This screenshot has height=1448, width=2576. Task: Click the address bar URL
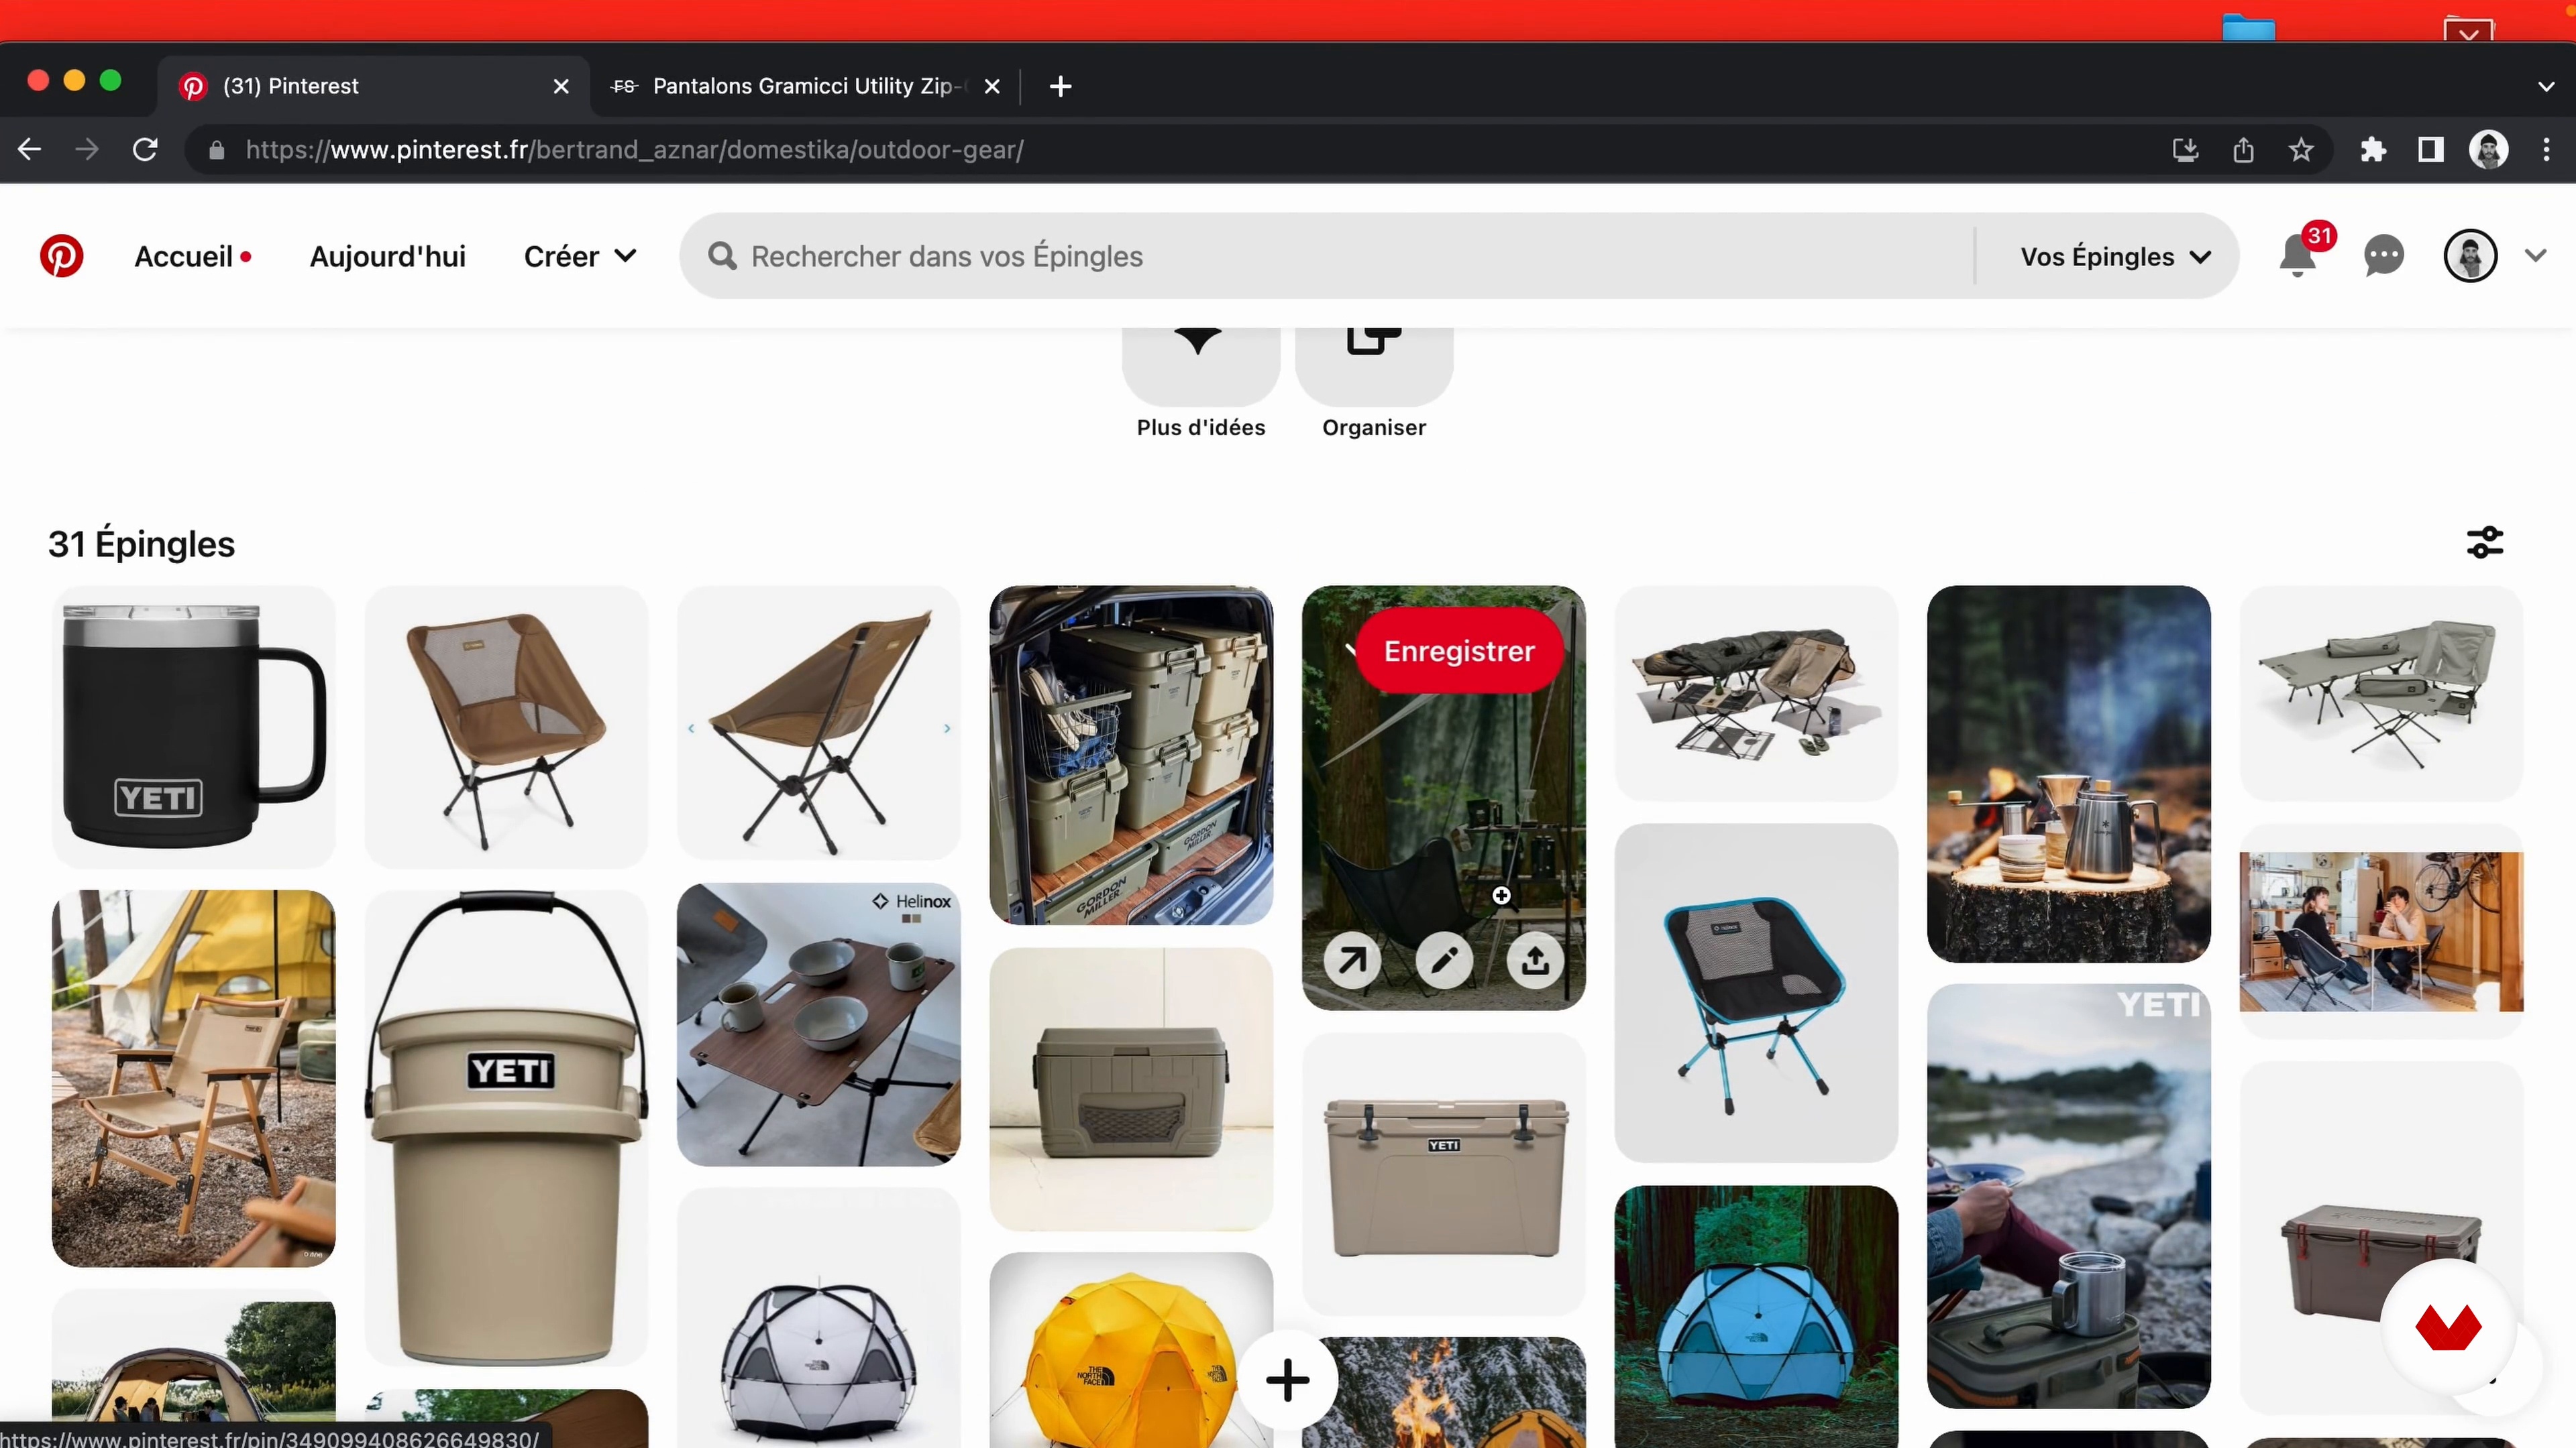pyautogui.click(x=634, y=150)
